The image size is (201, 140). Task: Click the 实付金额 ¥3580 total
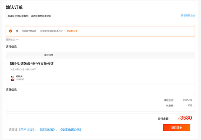click(x=185, y=118)
